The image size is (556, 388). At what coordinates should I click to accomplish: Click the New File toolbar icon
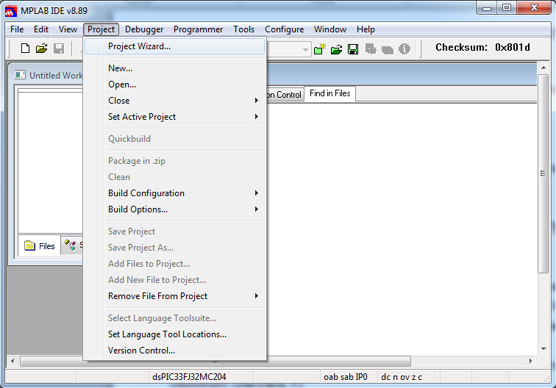pyautogui.click(x=25, y=48)
